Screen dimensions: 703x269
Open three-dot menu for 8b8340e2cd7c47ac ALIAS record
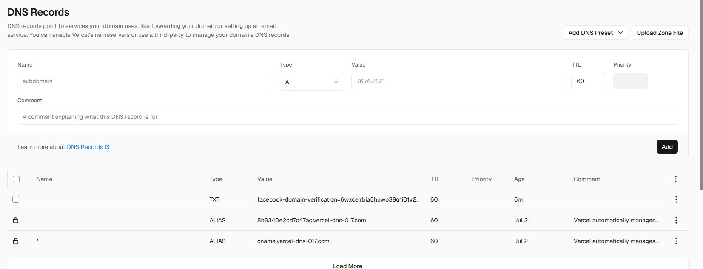(676, 220)
